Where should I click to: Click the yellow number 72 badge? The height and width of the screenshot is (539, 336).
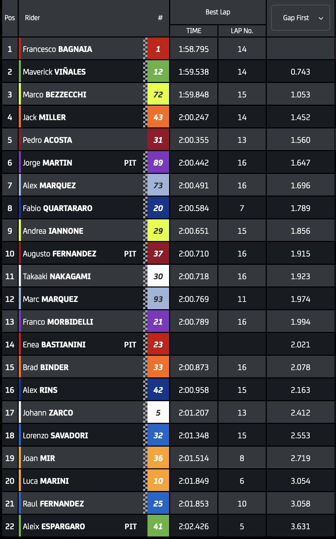click(158, 95)
